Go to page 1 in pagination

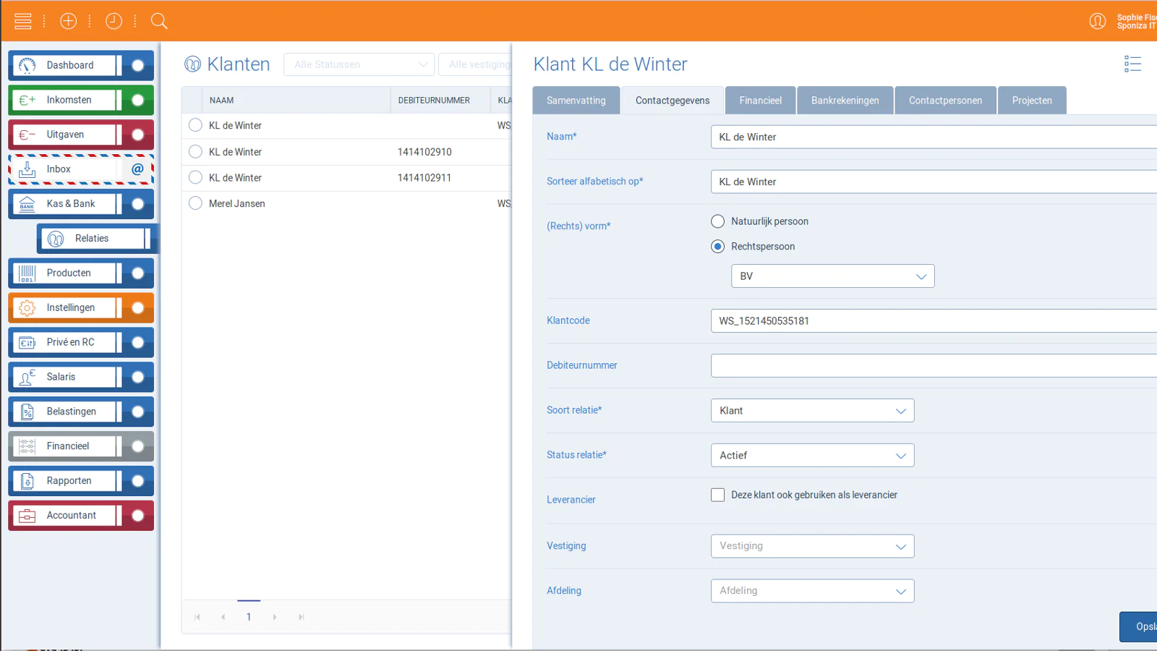point(249,617)
